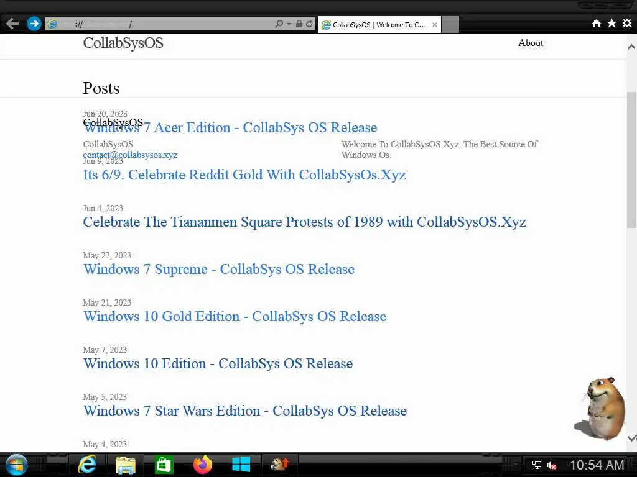Open the address bar dropdown arrow
This screenshot has height=477, width=637.
[289, 24]
